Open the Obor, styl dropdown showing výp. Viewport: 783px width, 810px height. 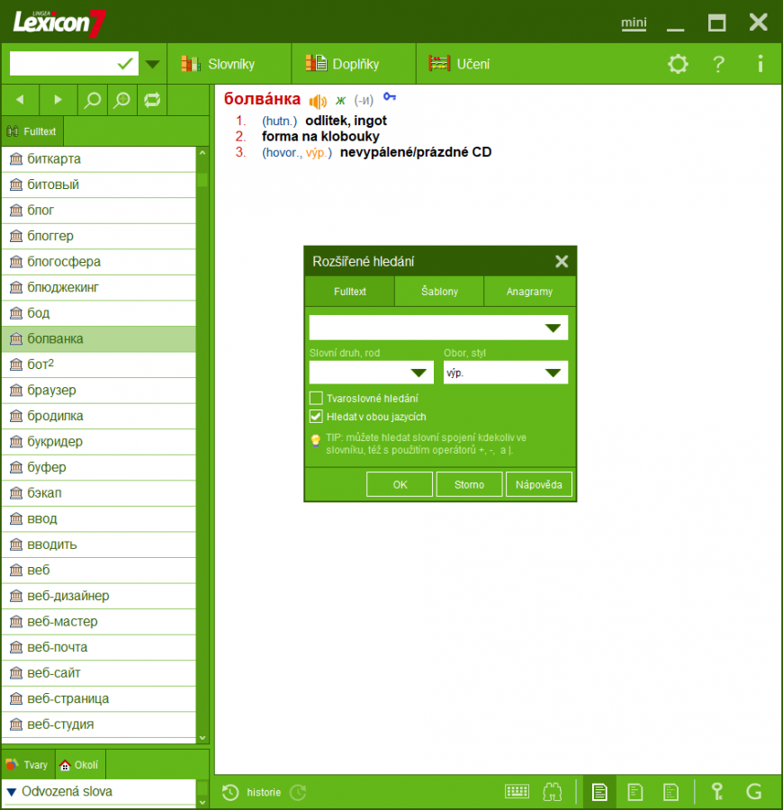pyautogui.click(x=505, y=372)
